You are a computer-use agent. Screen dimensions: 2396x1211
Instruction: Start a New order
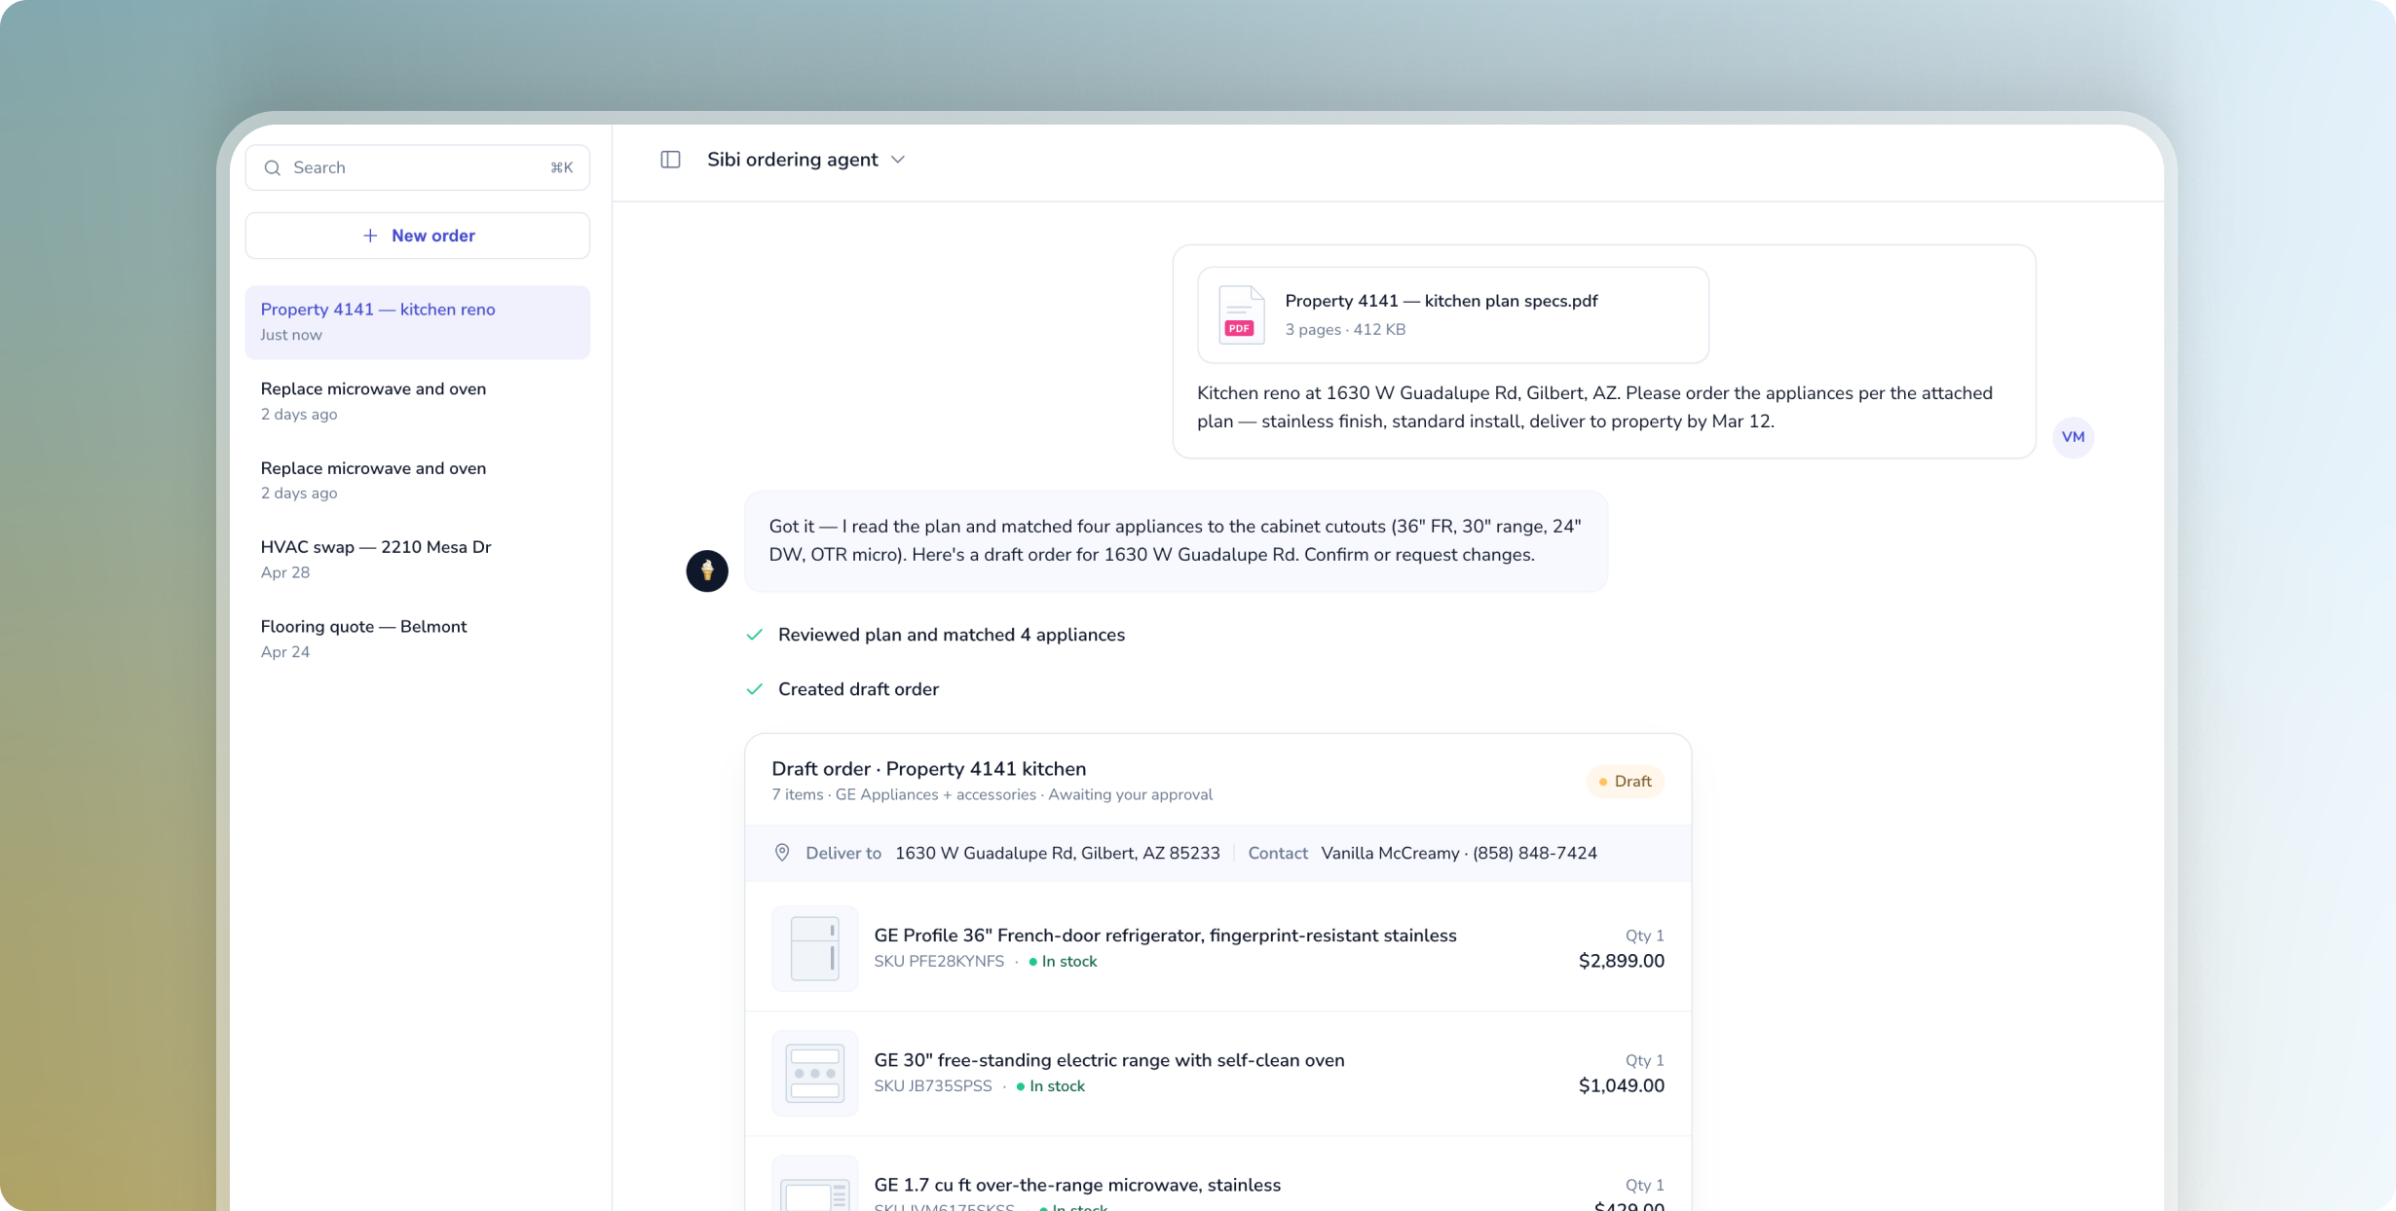tap(417, 236)
